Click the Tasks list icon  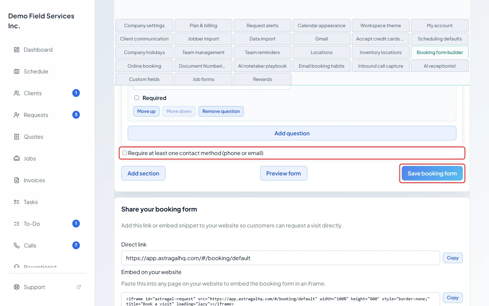17,202
